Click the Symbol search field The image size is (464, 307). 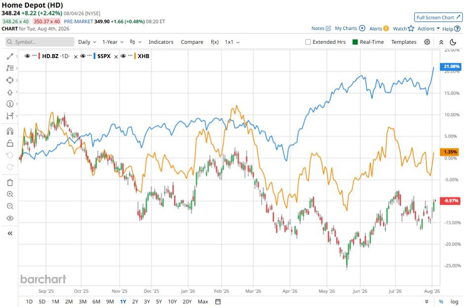39,42
